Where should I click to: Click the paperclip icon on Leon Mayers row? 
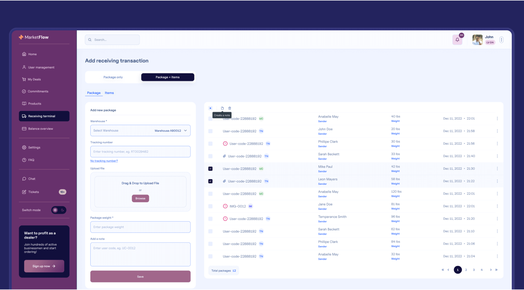[x=224, y=181]
